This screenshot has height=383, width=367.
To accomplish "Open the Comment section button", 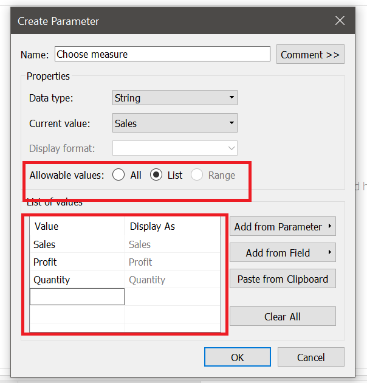I will click(310, 54).
